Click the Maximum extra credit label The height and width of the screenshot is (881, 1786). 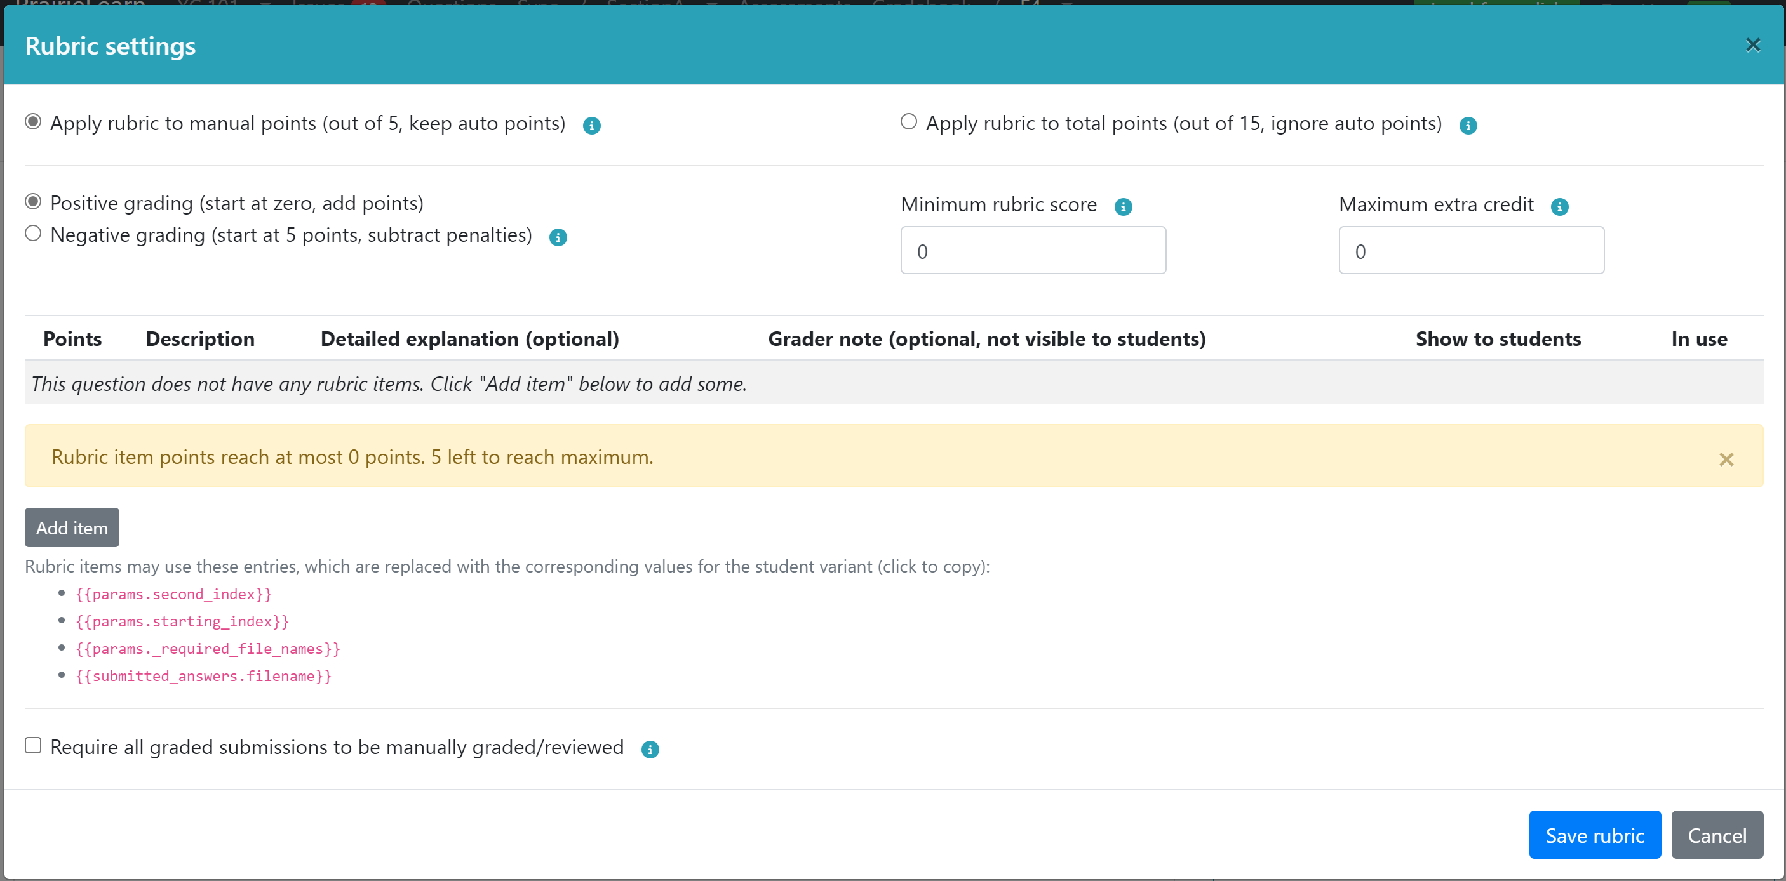pos(1436,204)
